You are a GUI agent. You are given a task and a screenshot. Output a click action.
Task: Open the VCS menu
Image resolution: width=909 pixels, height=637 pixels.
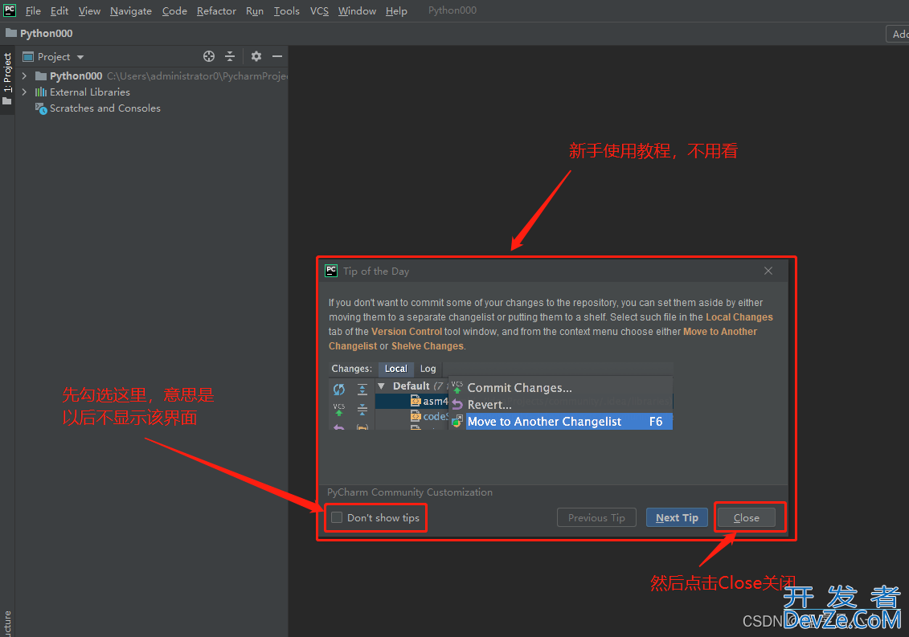coord(319,11)
